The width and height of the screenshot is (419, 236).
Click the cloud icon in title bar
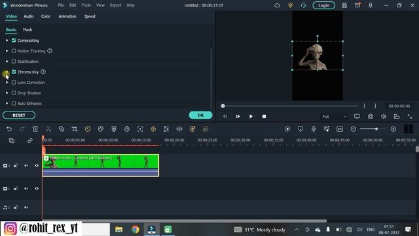pyautogui.click(x=278, y=5)
